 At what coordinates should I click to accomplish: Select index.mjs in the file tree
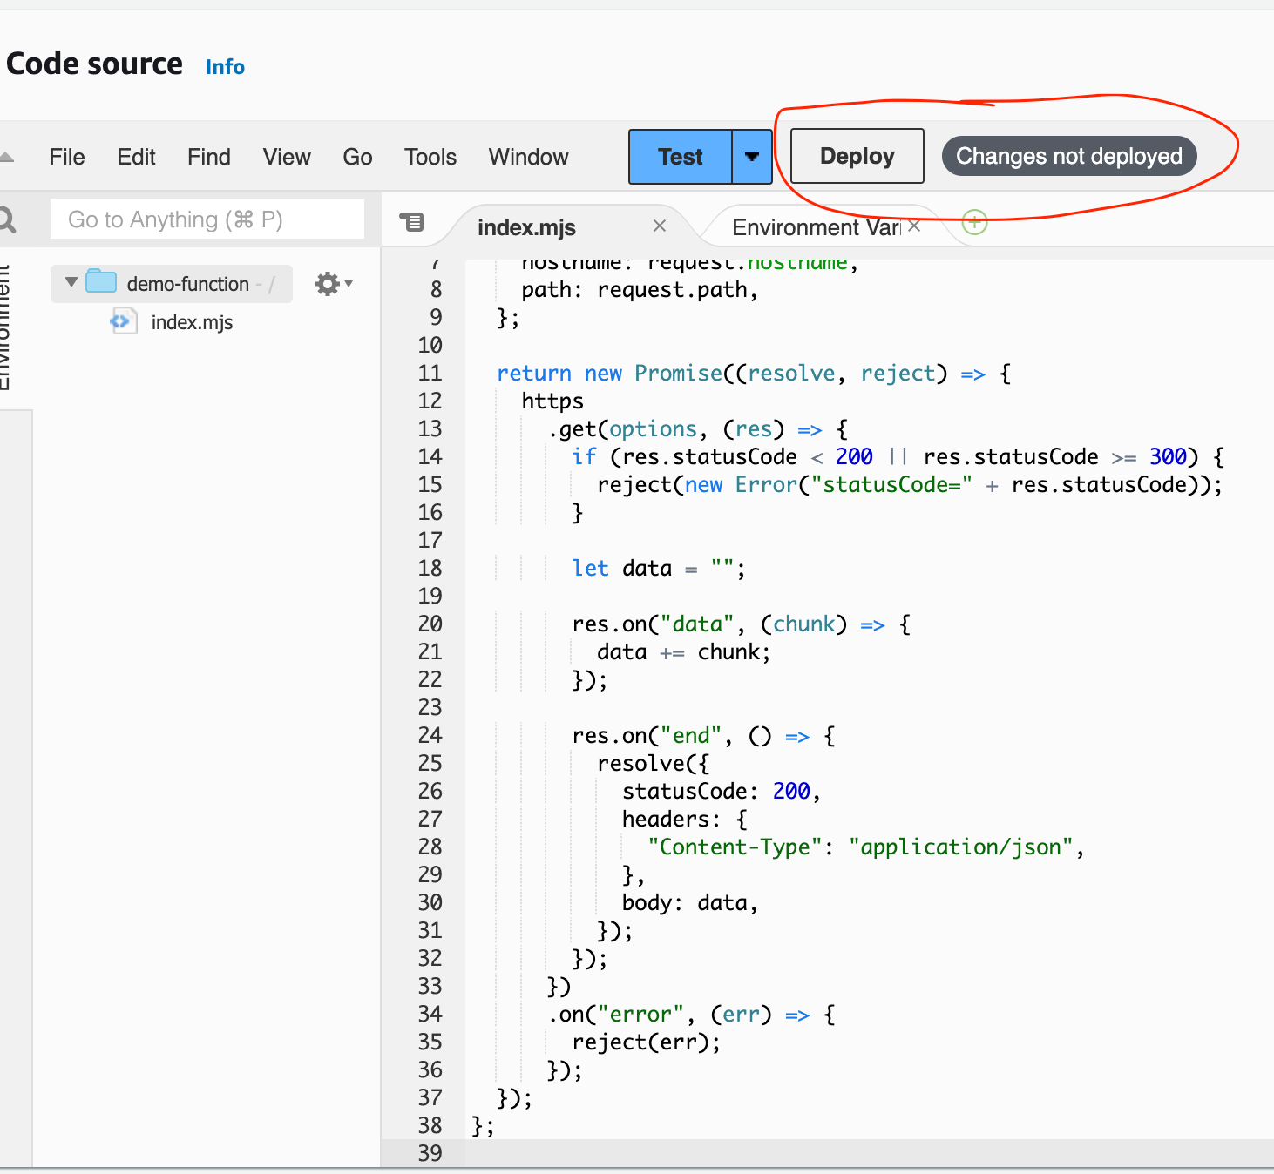(x=192, y=322)
